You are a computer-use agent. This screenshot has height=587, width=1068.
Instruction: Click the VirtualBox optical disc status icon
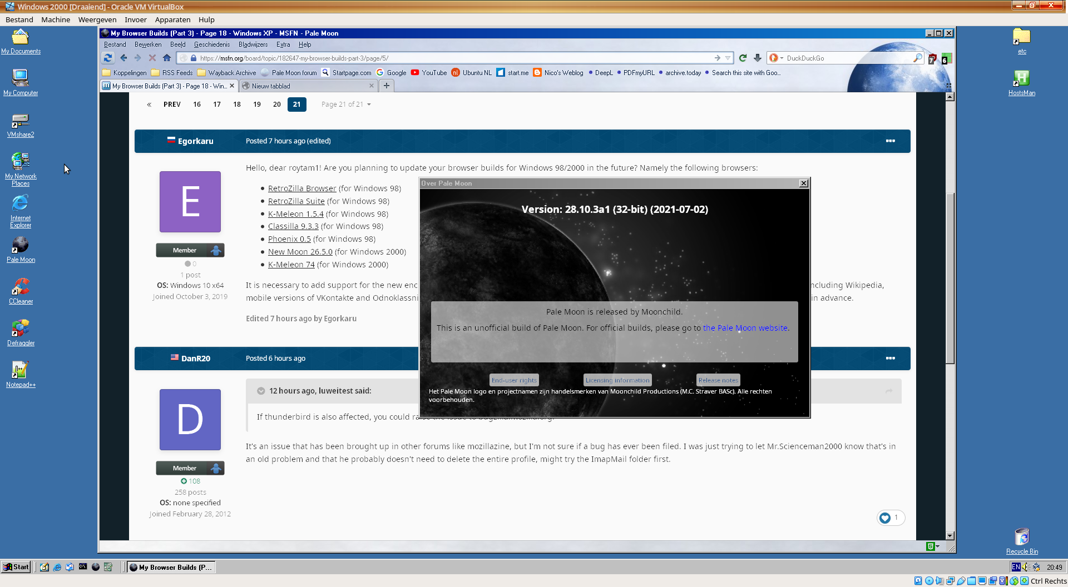click(929, 581)
